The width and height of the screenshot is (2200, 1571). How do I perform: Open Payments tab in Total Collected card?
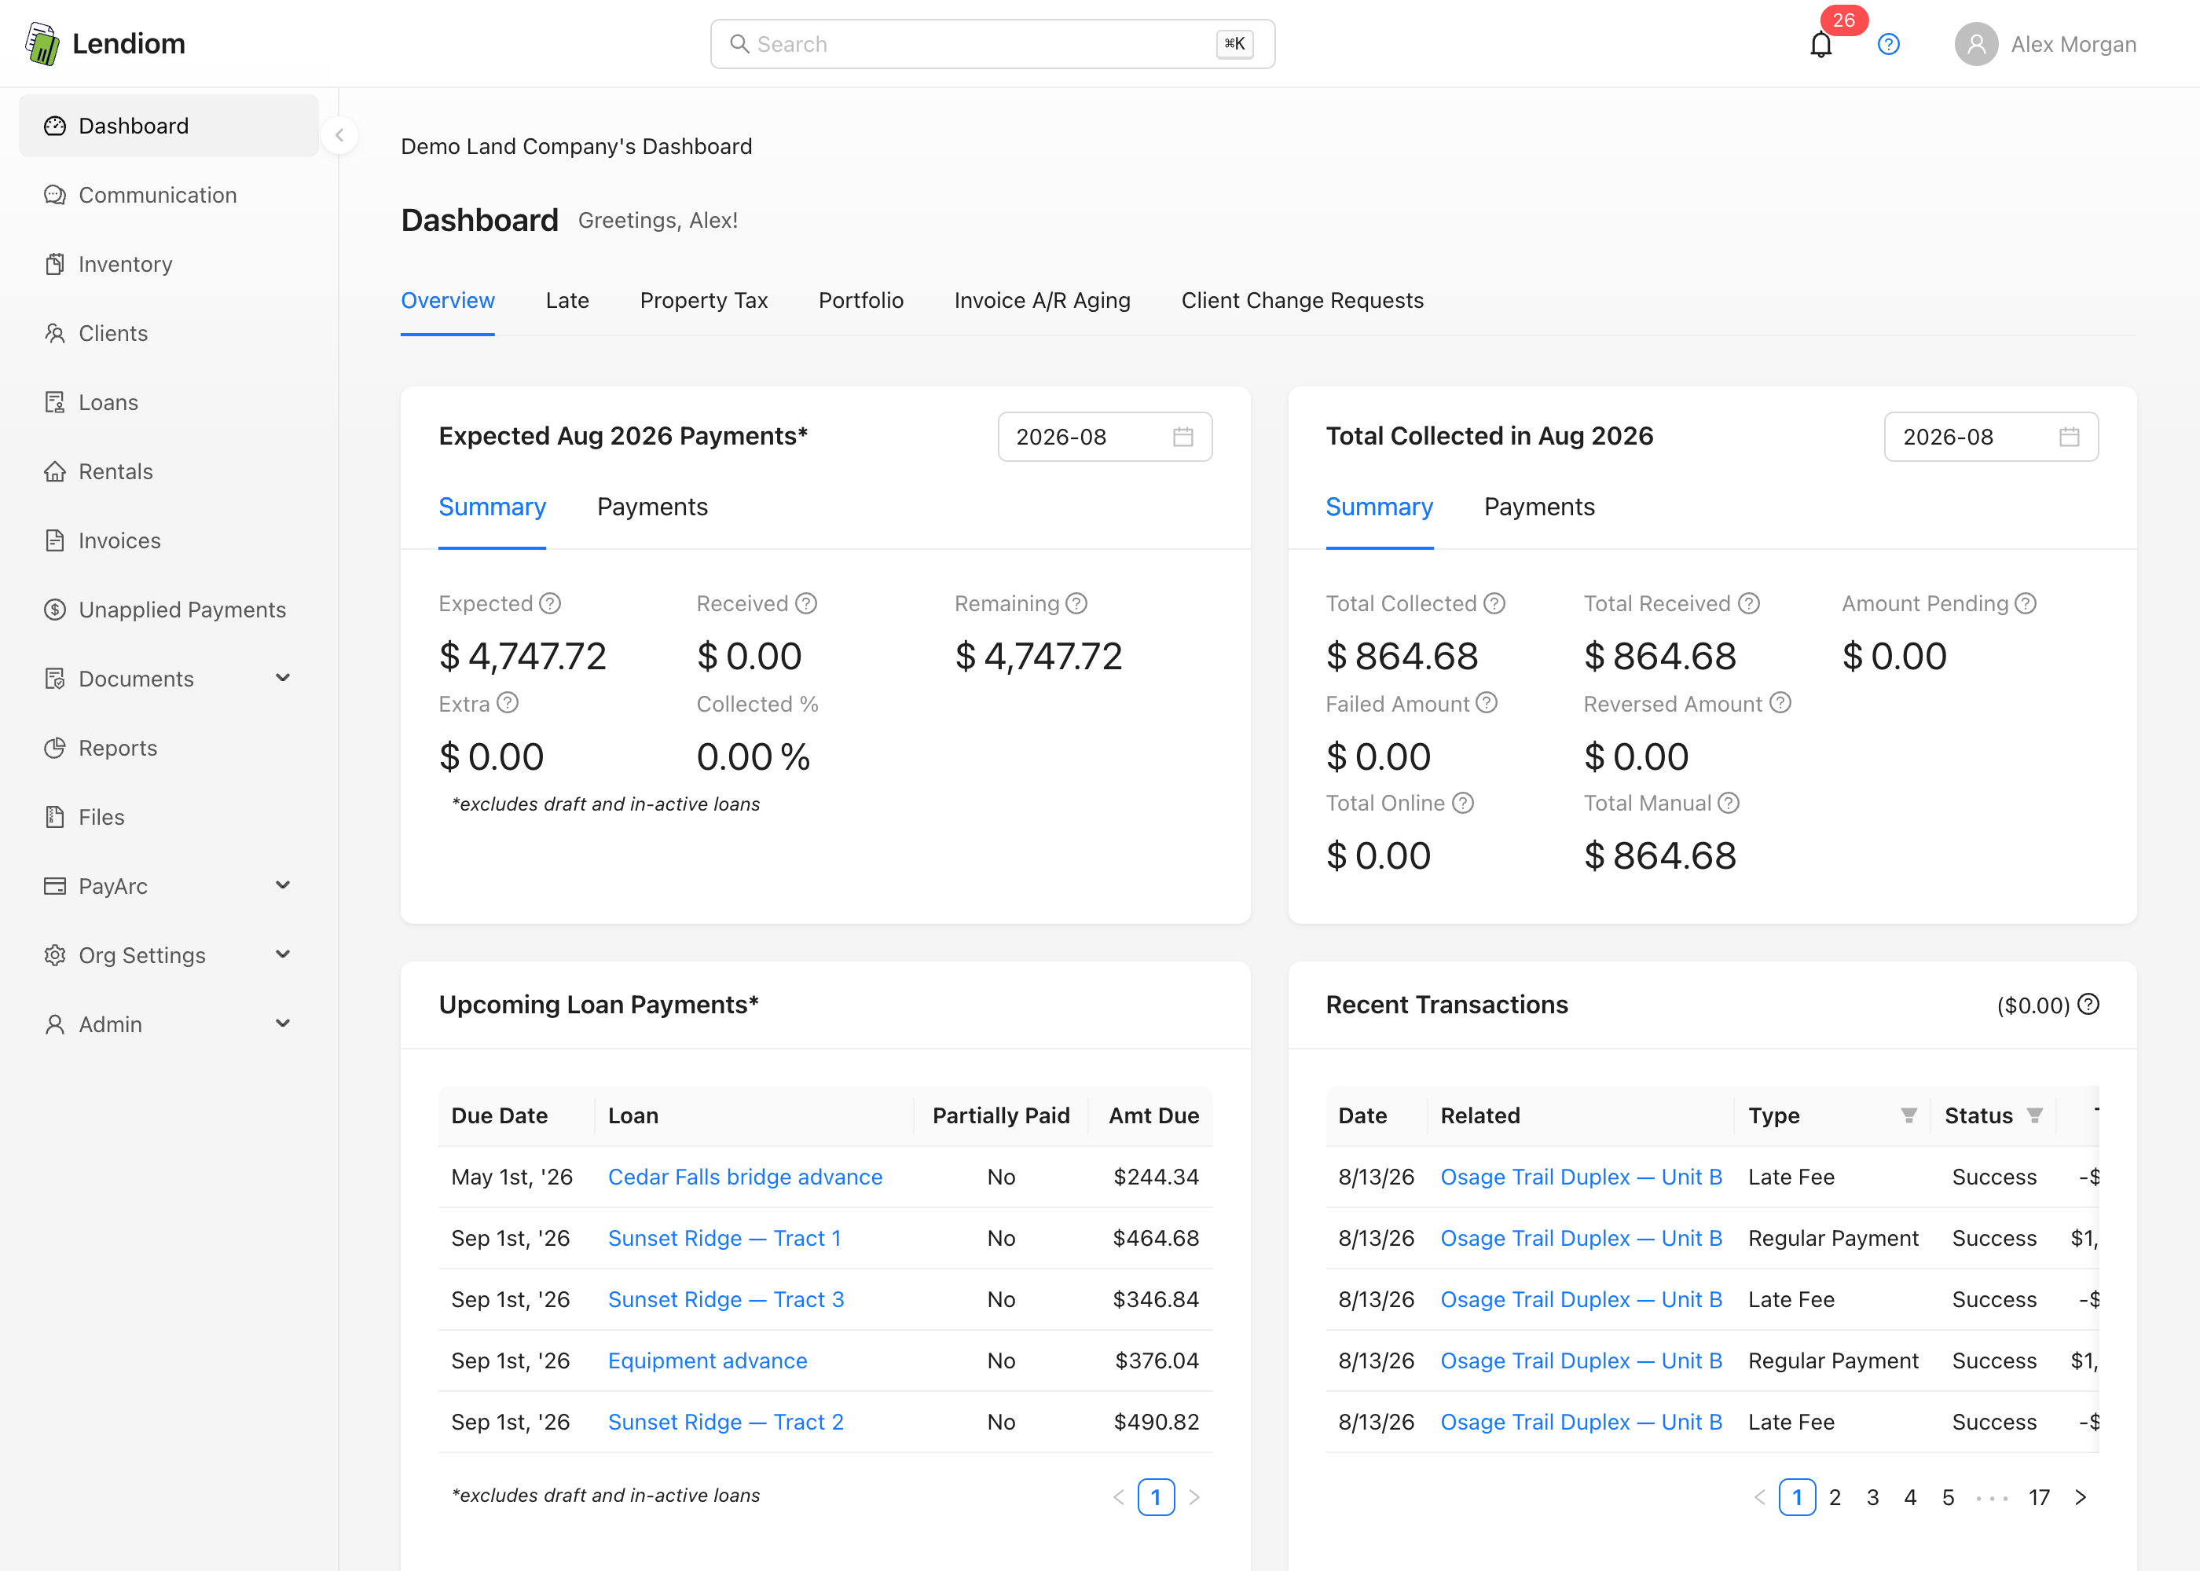1539,507
